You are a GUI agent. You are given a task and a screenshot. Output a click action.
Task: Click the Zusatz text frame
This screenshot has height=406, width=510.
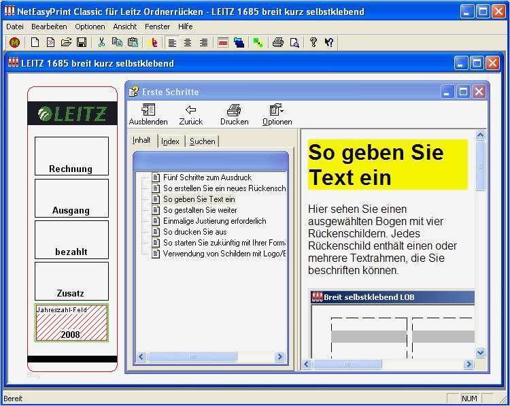[71, 281]
